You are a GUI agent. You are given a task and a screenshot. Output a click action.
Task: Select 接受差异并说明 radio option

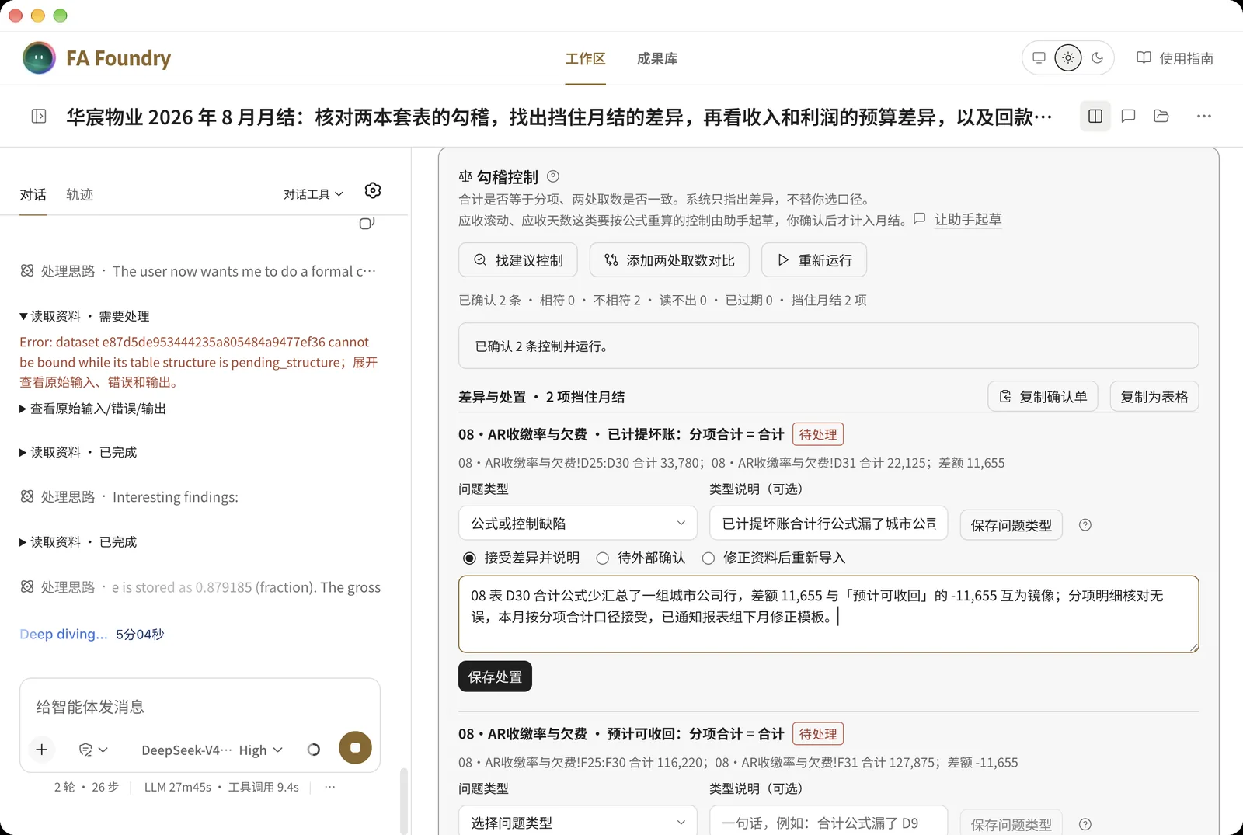pos(521,558)
